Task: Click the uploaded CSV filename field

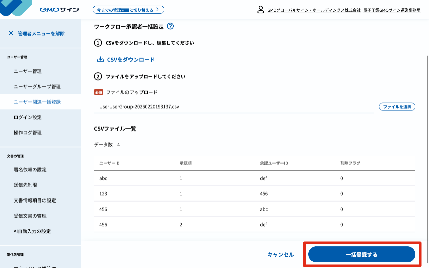Action: click(x=234, y=107)
